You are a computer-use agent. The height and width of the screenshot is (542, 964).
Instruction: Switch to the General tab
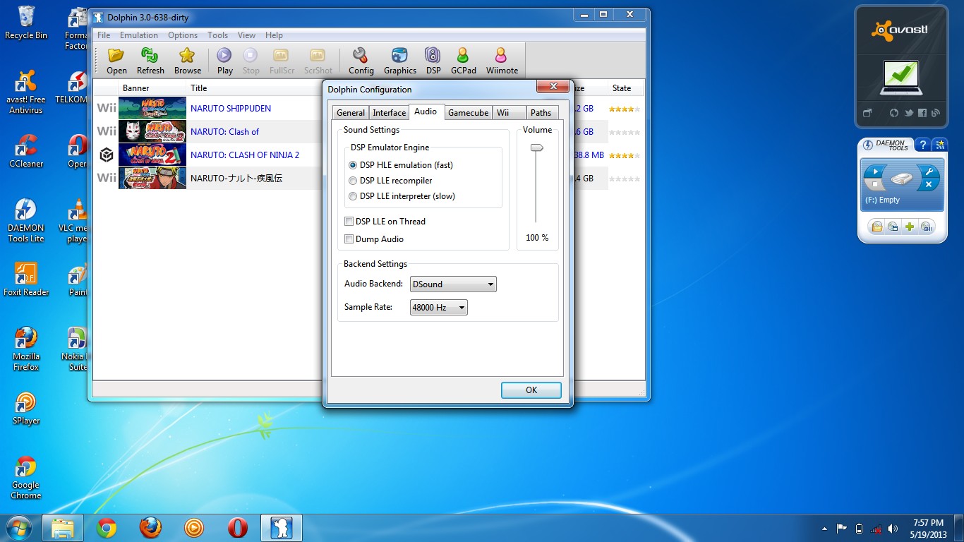point(351,113)
